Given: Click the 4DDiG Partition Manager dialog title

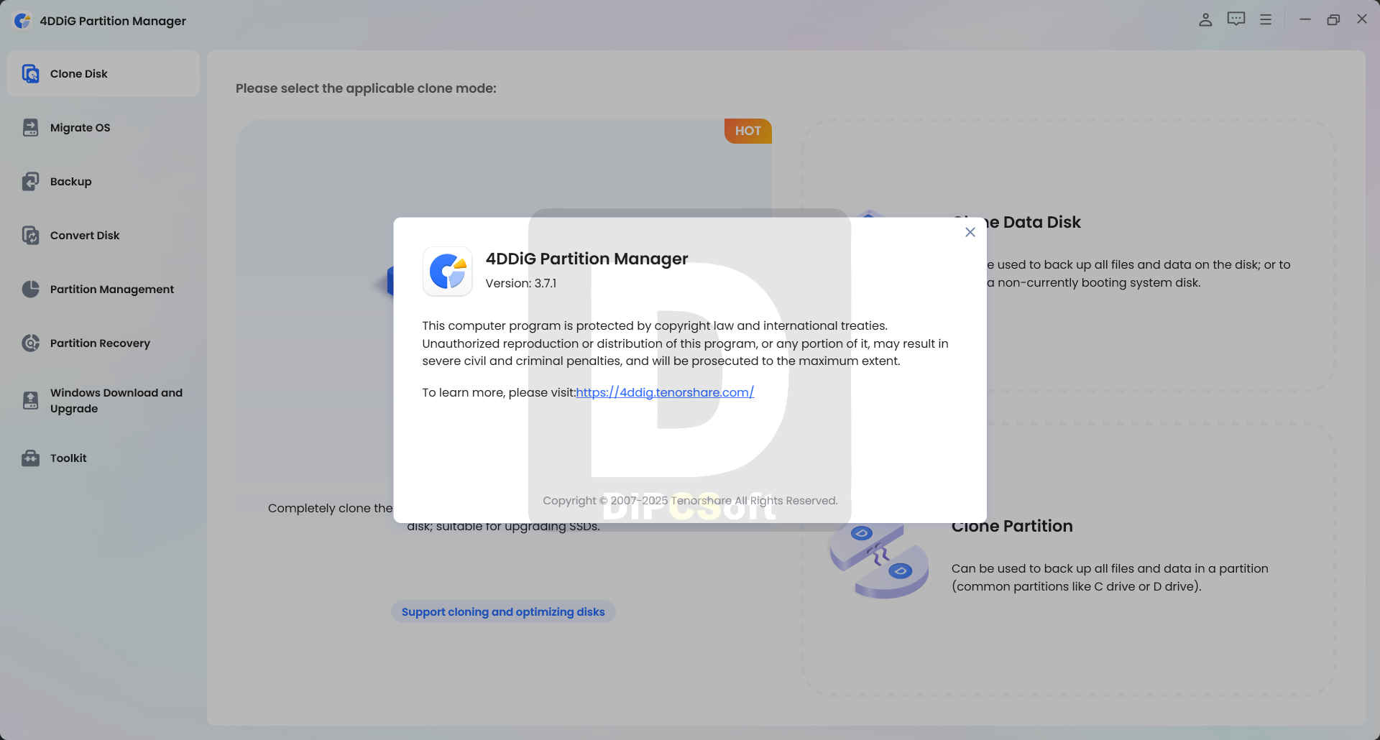Looking at the screenshot, I should (x=586, y=259).
